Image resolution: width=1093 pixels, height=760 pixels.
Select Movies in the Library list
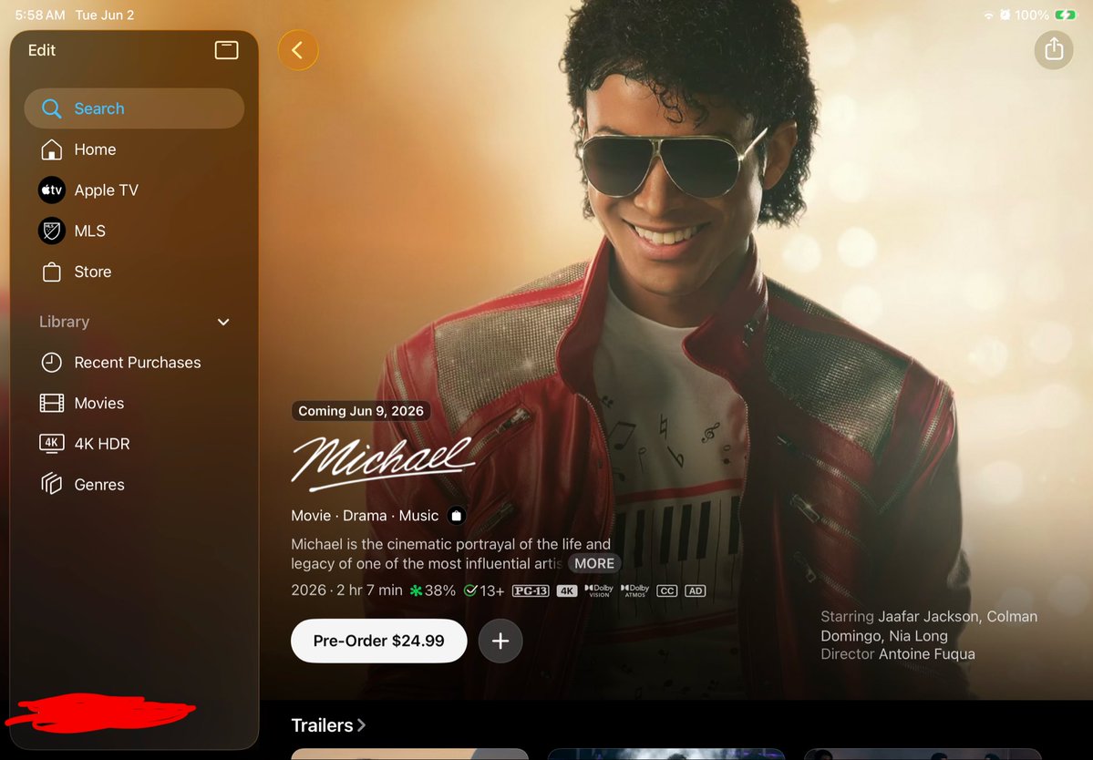(x=134, y=403)
